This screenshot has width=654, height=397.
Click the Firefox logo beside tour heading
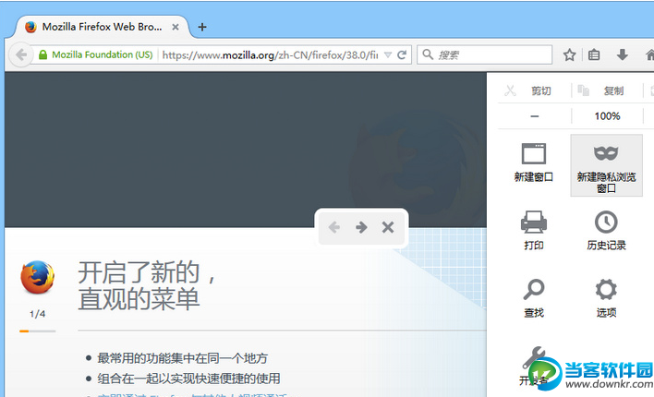(x=38, y=277)
